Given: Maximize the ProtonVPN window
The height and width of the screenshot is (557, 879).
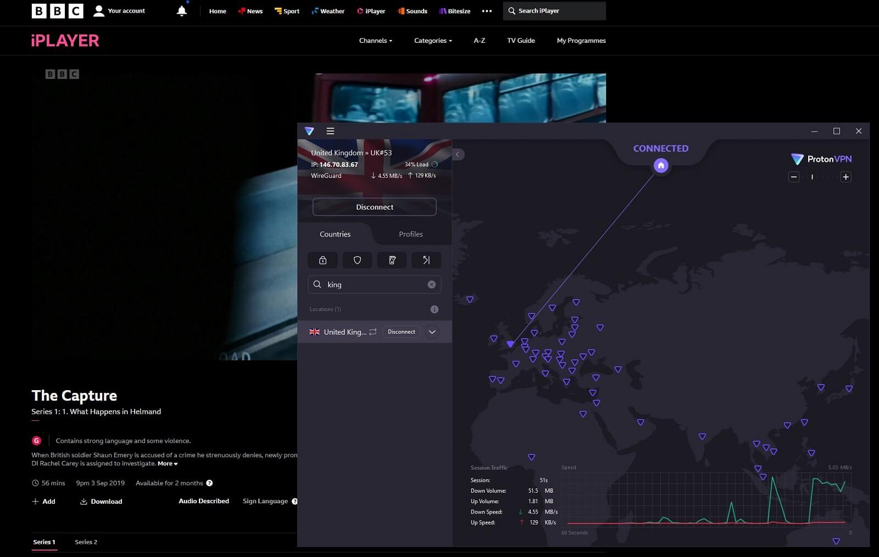Looking at the screenshot, I should (x=837, y=131).
